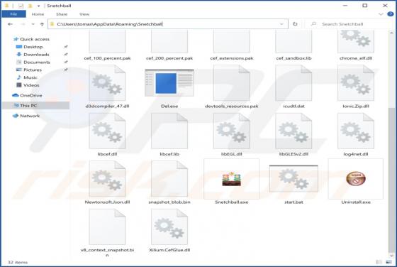Open Quick Access Toolbar customize dropdown
Screen dimensions: 397x267
38,6
